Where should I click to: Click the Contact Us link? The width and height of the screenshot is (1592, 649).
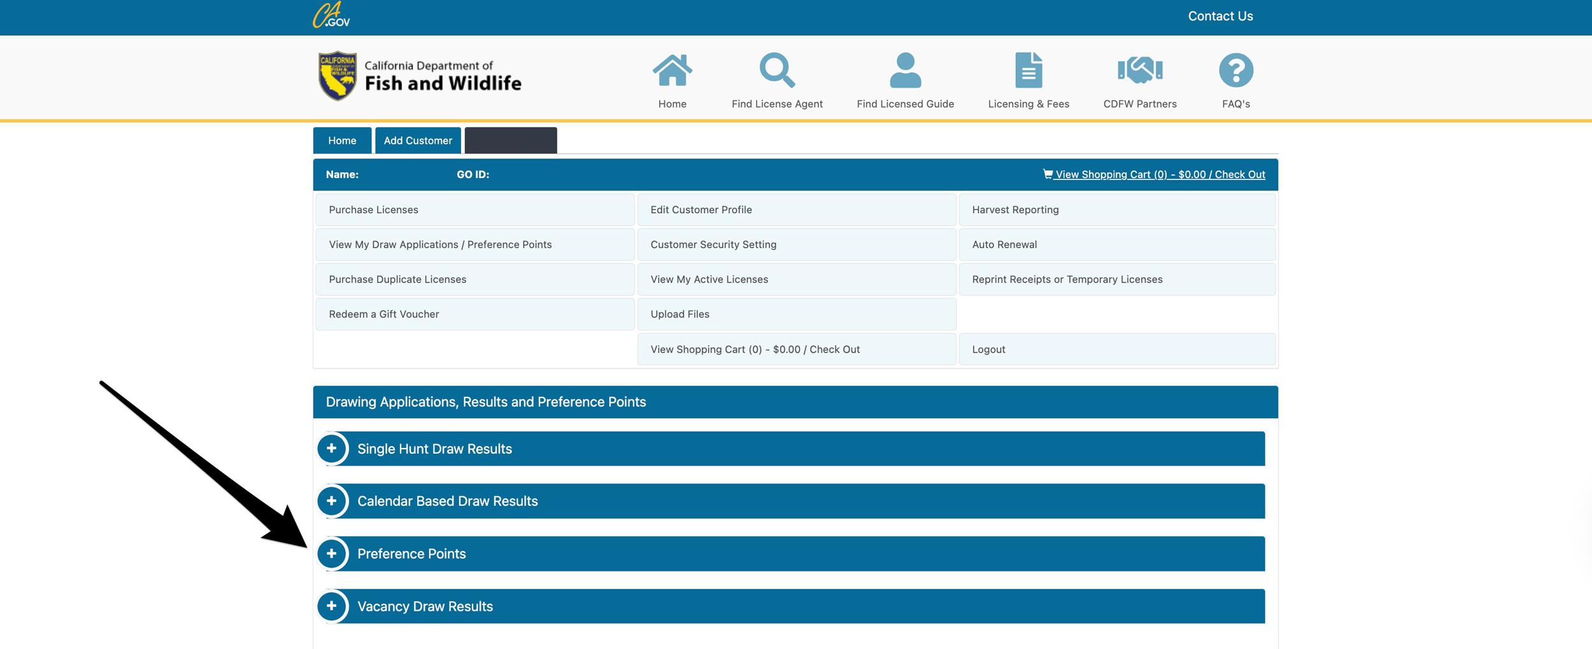coord(1220,17)
